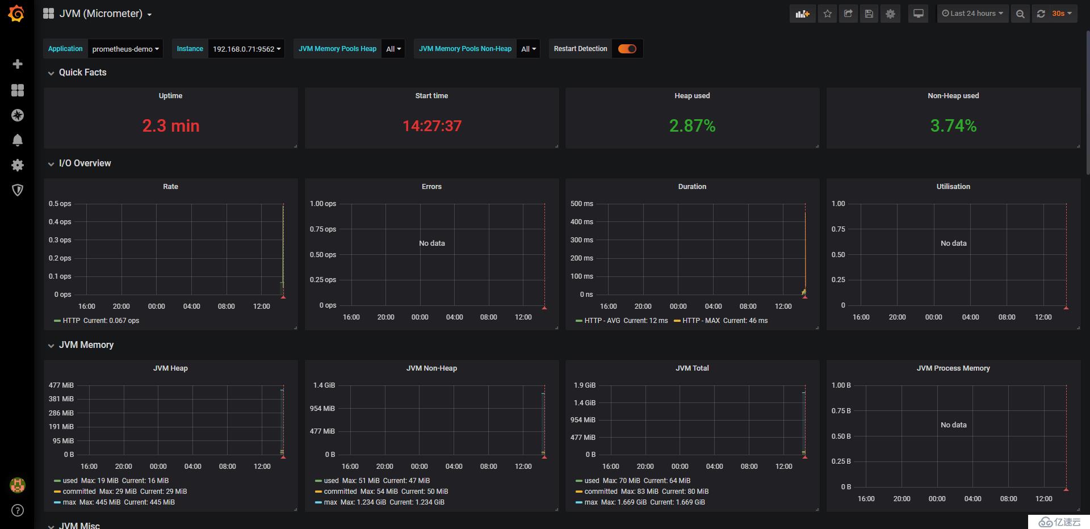
Task: Click the Add panel icon
Action: click(x=802, y=14)
